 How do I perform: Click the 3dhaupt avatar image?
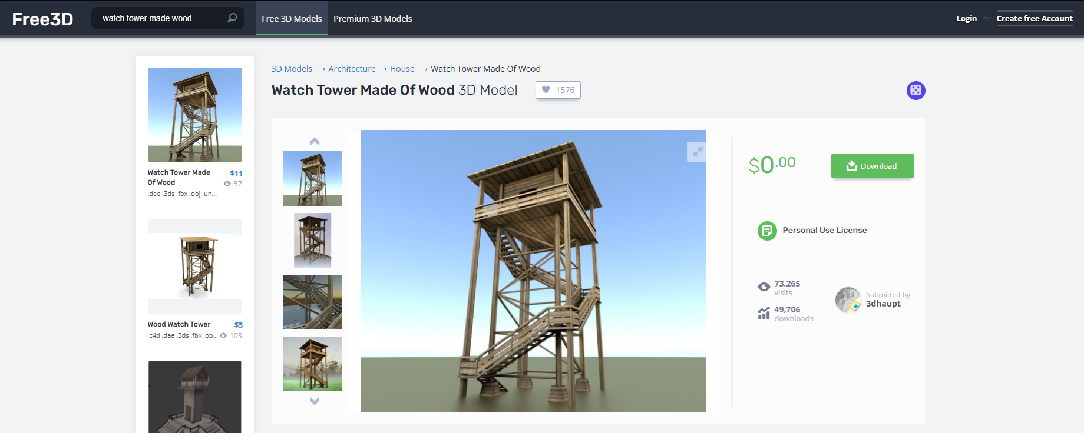click(x=848, y=299)
